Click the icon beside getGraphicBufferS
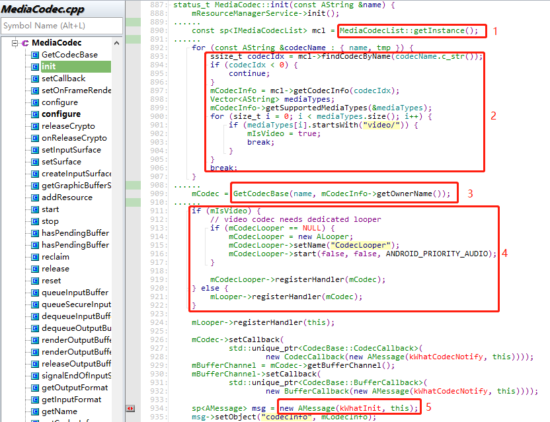 (x=35, y=186)
